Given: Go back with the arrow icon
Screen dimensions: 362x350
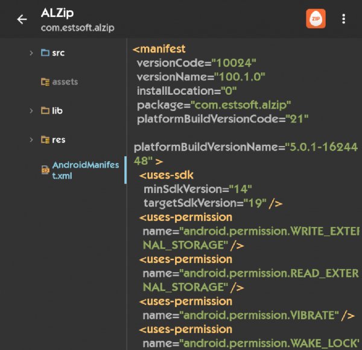Looking at the screenshot, I should pos(22,19).
